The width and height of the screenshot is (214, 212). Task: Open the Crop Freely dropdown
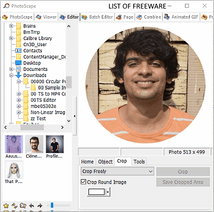117,171
